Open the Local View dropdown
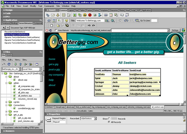 (40, 69)
